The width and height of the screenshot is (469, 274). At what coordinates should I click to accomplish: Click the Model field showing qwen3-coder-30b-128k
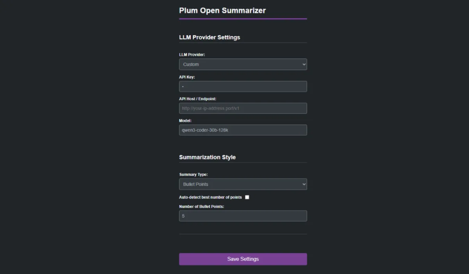pyautogui.click(x=243, y=130)
